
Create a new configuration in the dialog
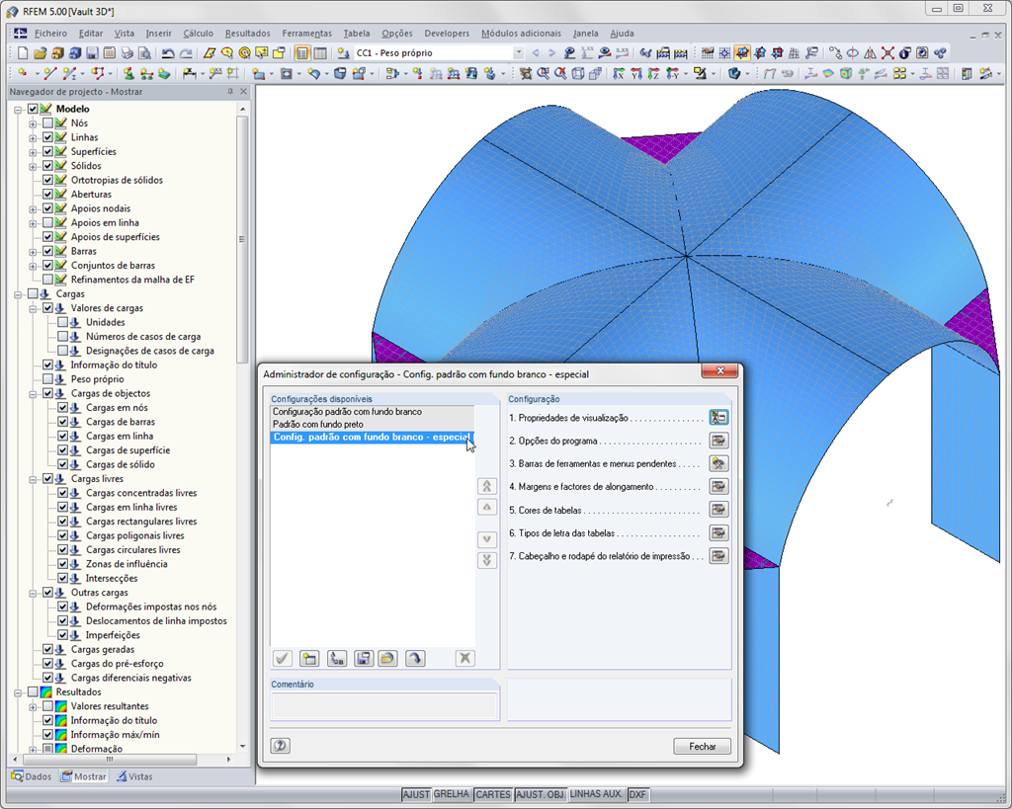tap(309, 659)
